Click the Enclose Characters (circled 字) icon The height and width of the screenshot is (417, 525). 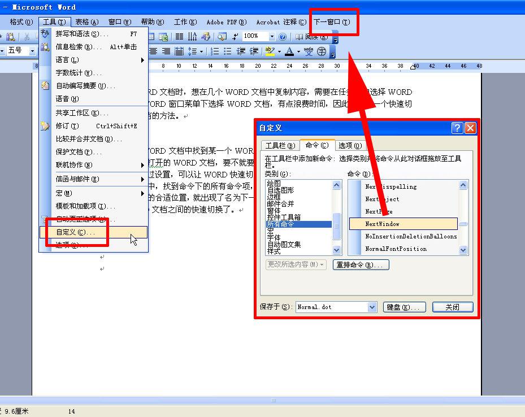tap(322, 51)
